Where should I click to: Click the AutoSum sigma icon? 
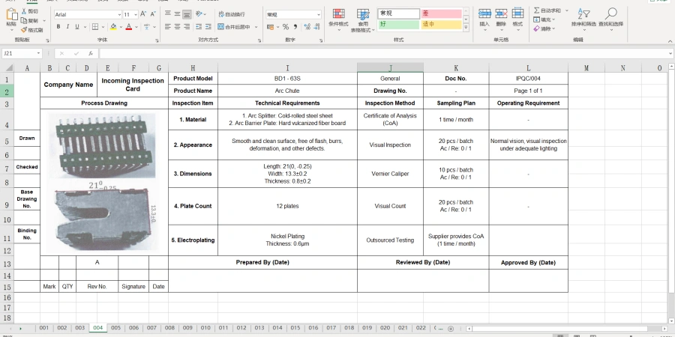click(537, 10)
